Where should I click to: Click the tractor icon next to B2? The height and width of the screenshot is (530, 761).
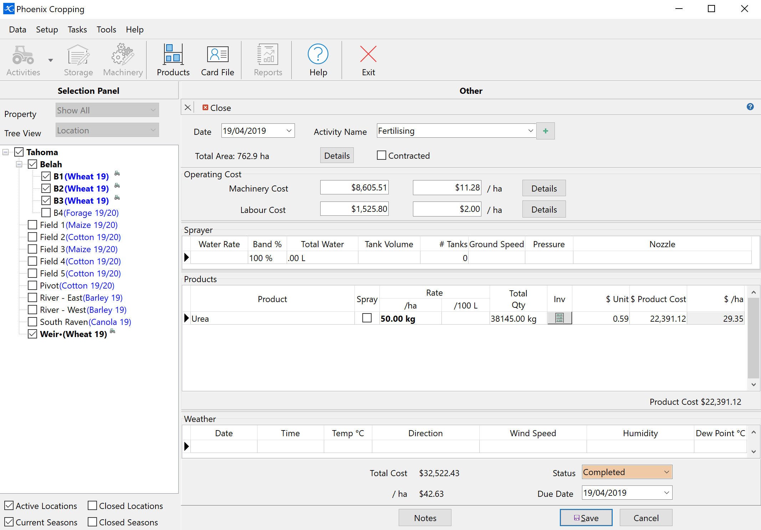pos(117,186)
